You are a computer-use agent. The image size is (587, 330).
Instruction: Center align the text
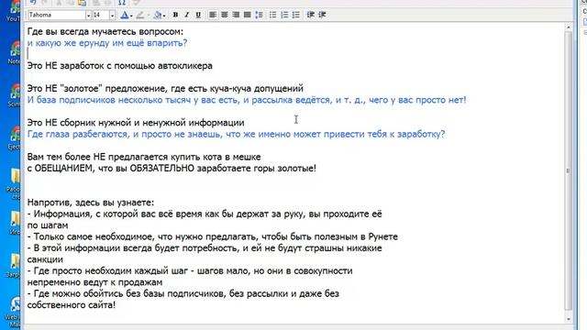point(224,15)
